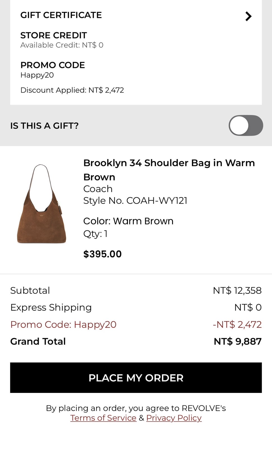Viewport: 272px width, 470px height.
Task: Click the applied Happy20 promo code
Action: [37, 75]
